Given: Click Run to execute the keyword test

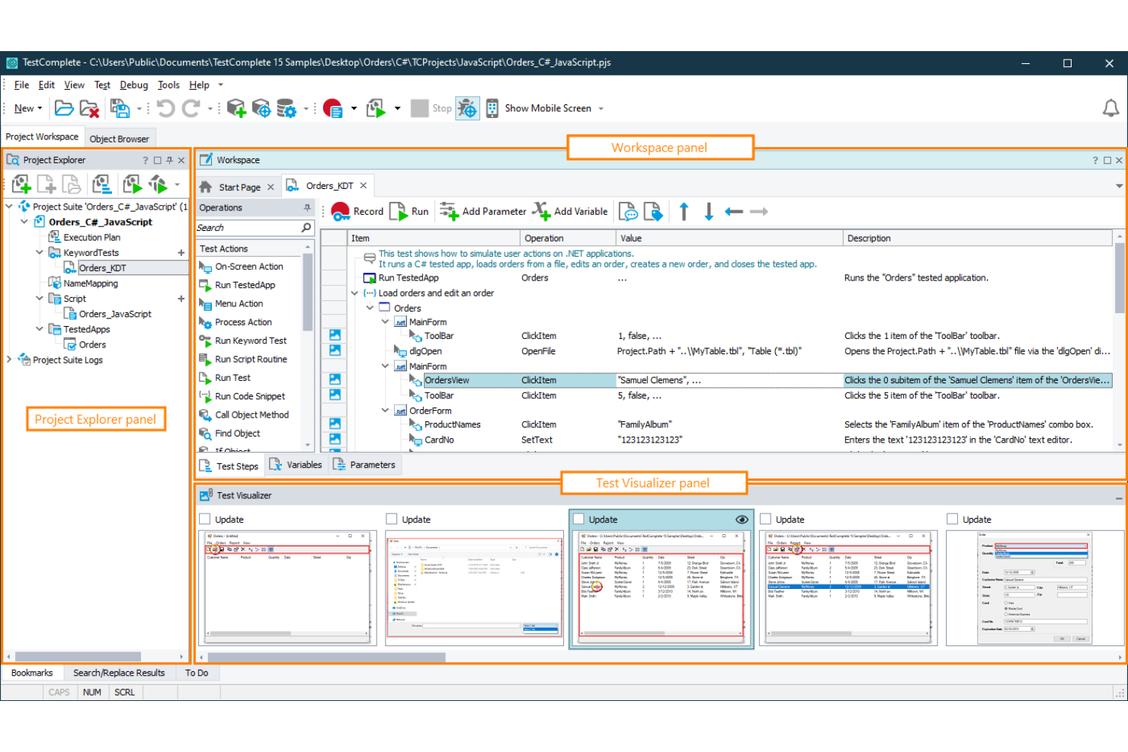Looking at the screenshot, I should pos(409,211).
